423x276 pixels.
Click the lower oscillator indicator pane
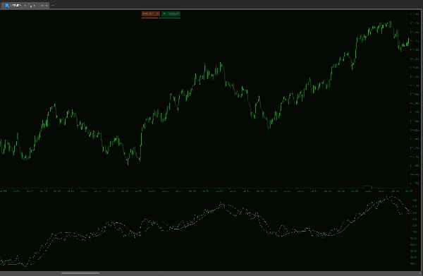coord(204,231)
